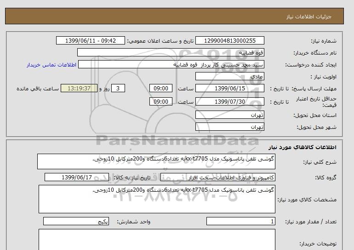Click the label شرح کلی نیاز

tap(320, 162)
